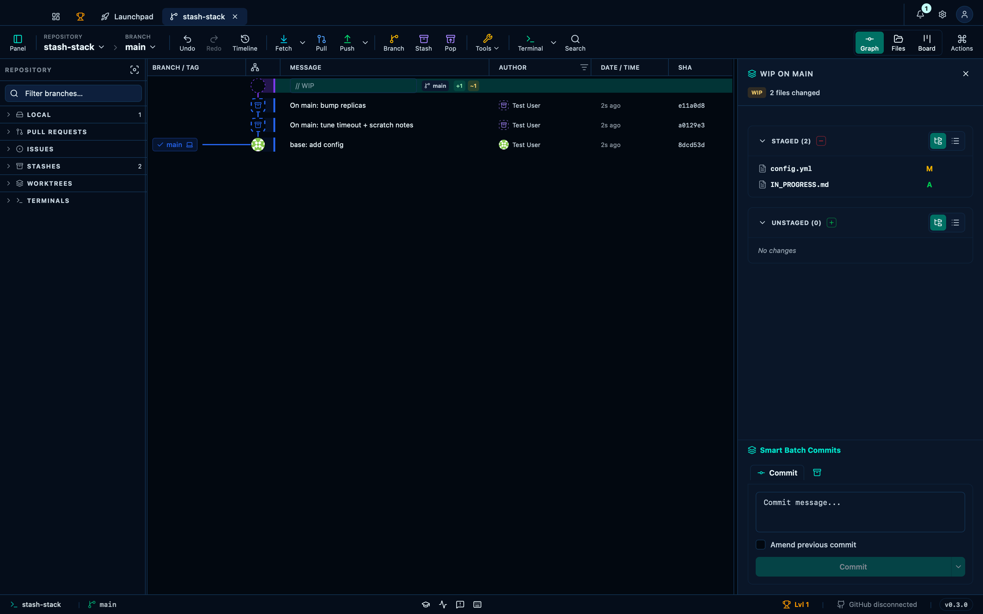Select the Commit tab in Smart Batch Commits
The image size is (983, 614).
coord(777,473)
